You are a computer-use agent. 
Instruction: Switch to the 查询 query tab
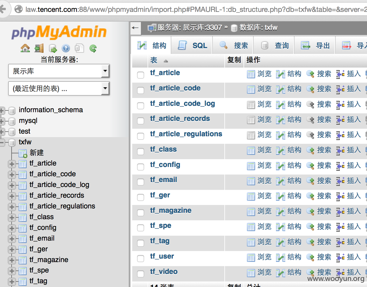point(274,45)
